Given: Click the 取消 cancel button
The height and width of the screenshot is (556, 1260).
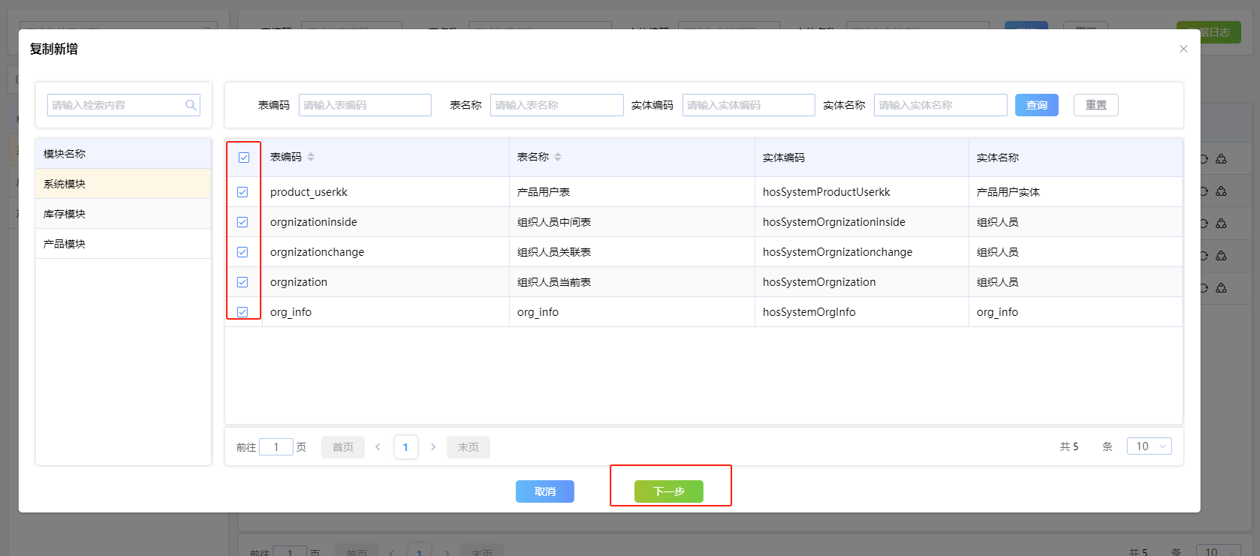Looking at the screenshot, I should click(545, 491).
